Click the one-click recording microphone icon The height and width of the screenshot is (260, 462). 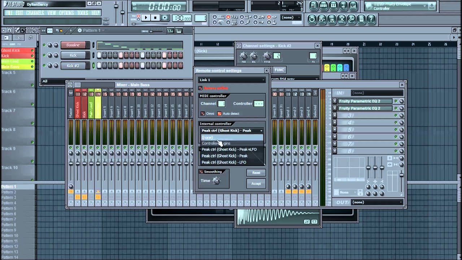(351, 19)
